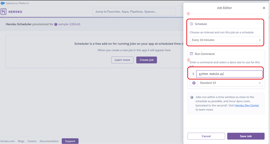Close the Job Editor panel
The image size is (270, 144).
tap(264, 8)
